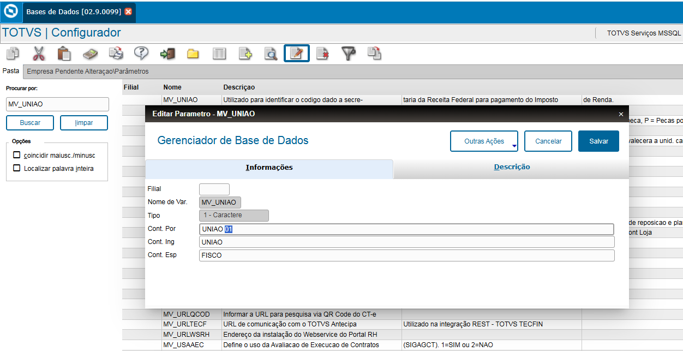The width and height of the screenshot is (683, 351).
Task: Click the funnel filter icon
Action: (x=349, y=53)
